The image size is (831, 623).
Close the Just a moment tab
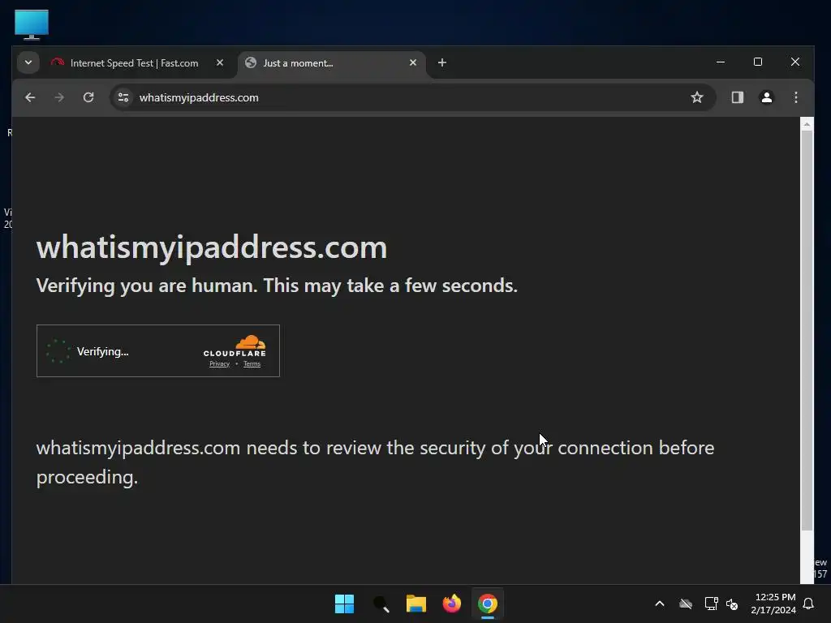point(413,62)
